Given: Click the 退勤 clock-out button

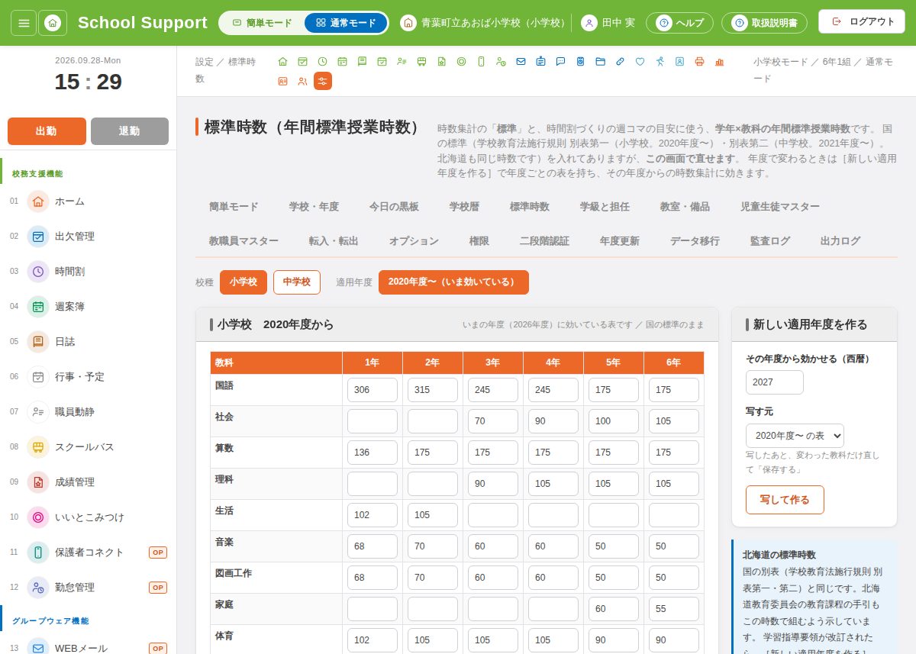Looking at the screenshot, I should tap(130, 131).
